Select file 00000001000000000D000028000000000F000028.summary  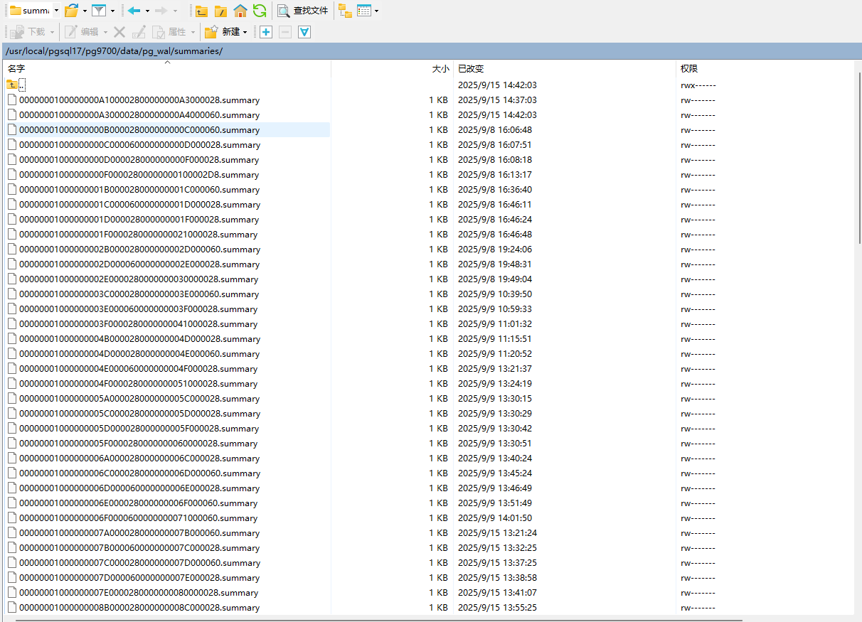coord(139,160)
